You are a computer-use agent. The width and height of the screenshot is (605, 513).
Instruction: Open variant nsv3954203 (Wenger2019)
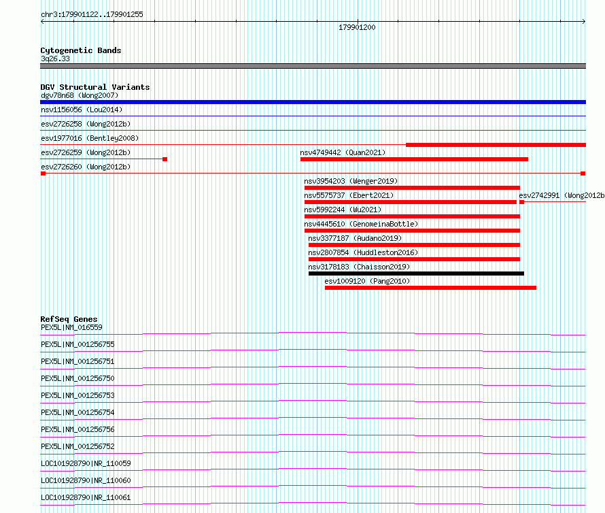point(351,181)
